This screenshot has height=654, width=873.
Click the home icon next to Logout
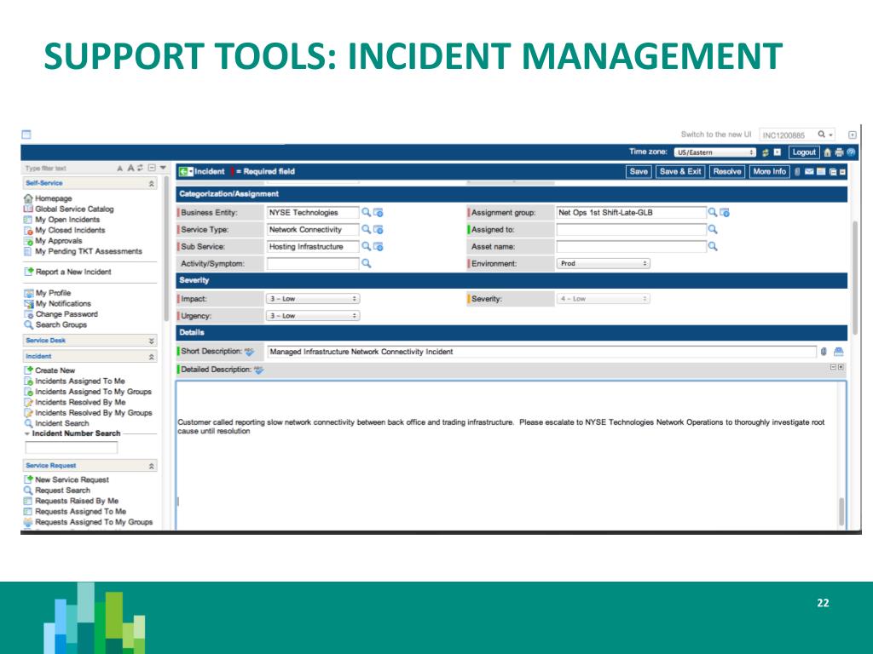coord(827,152)
